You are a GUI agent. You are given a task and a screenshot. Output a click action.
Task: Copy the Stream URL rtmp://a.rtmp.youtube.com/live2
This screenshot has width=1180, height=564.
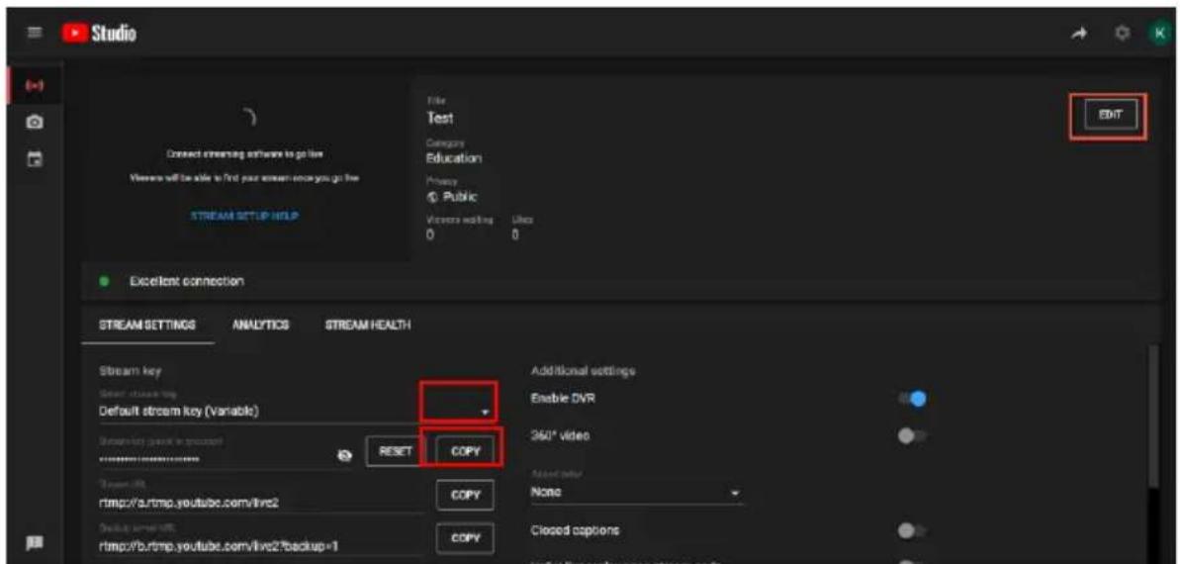[464, 494]
